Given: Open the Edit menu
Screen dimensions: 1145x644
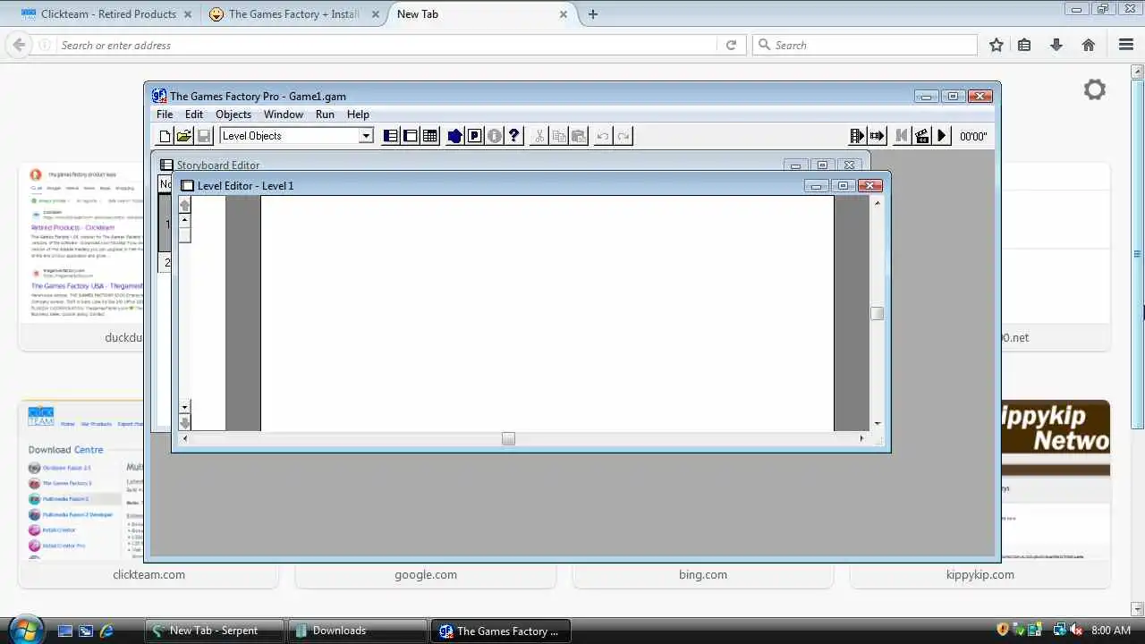Looking at the screenshot, I should click(x=194, y=114).
